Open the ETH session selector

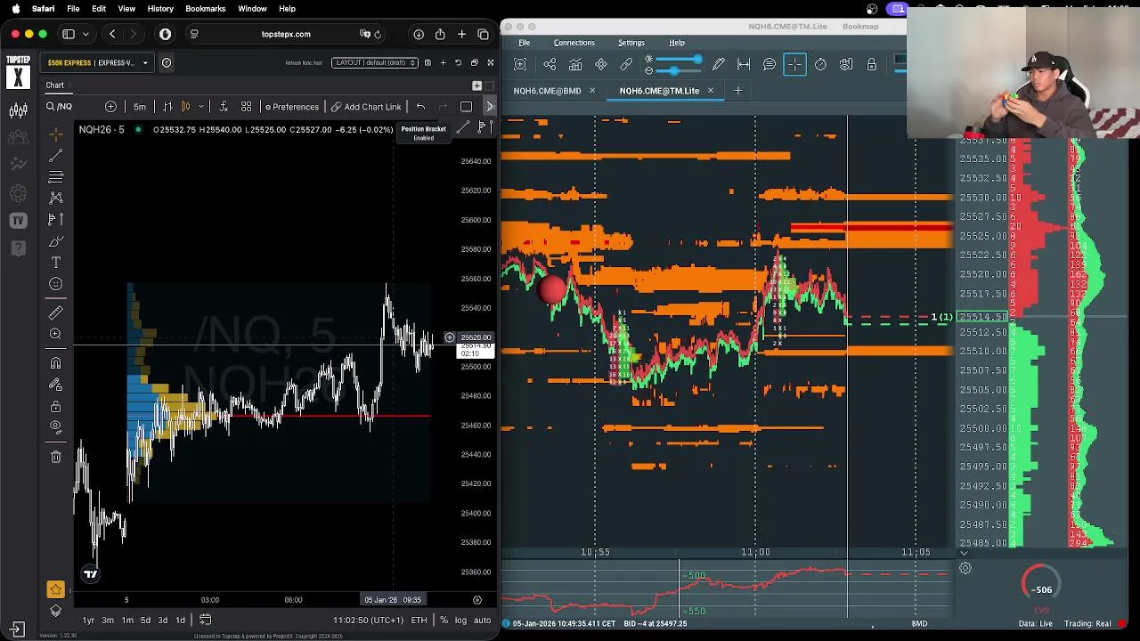[x=419, y=621]
